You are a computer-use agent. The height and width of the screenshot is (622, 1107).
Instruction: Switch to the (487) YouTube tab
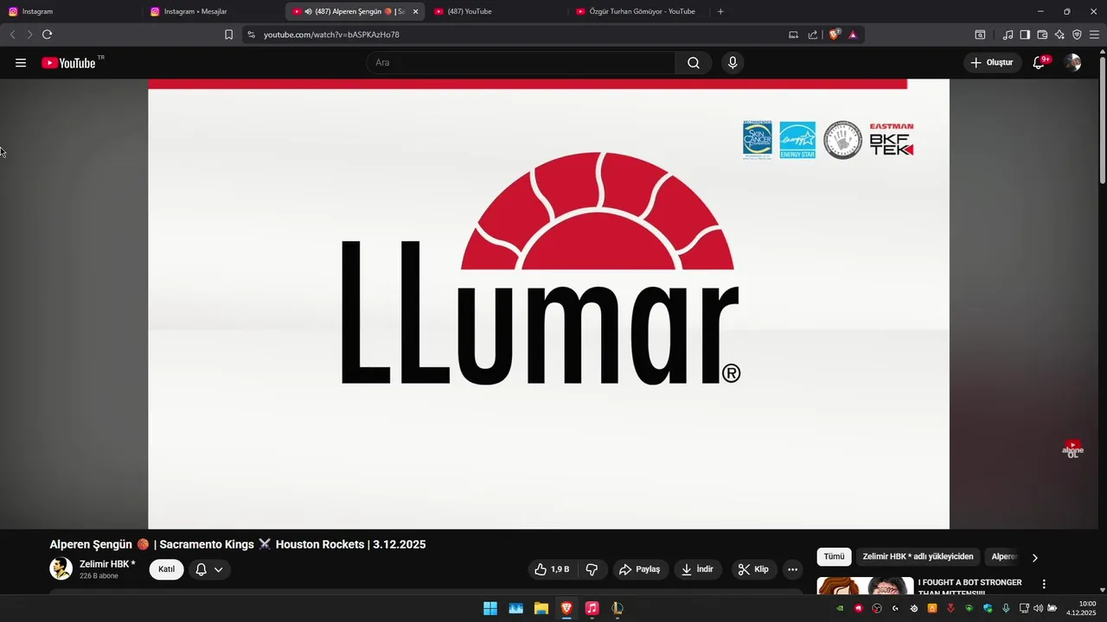pyautogui.click(x=496, y=11)
